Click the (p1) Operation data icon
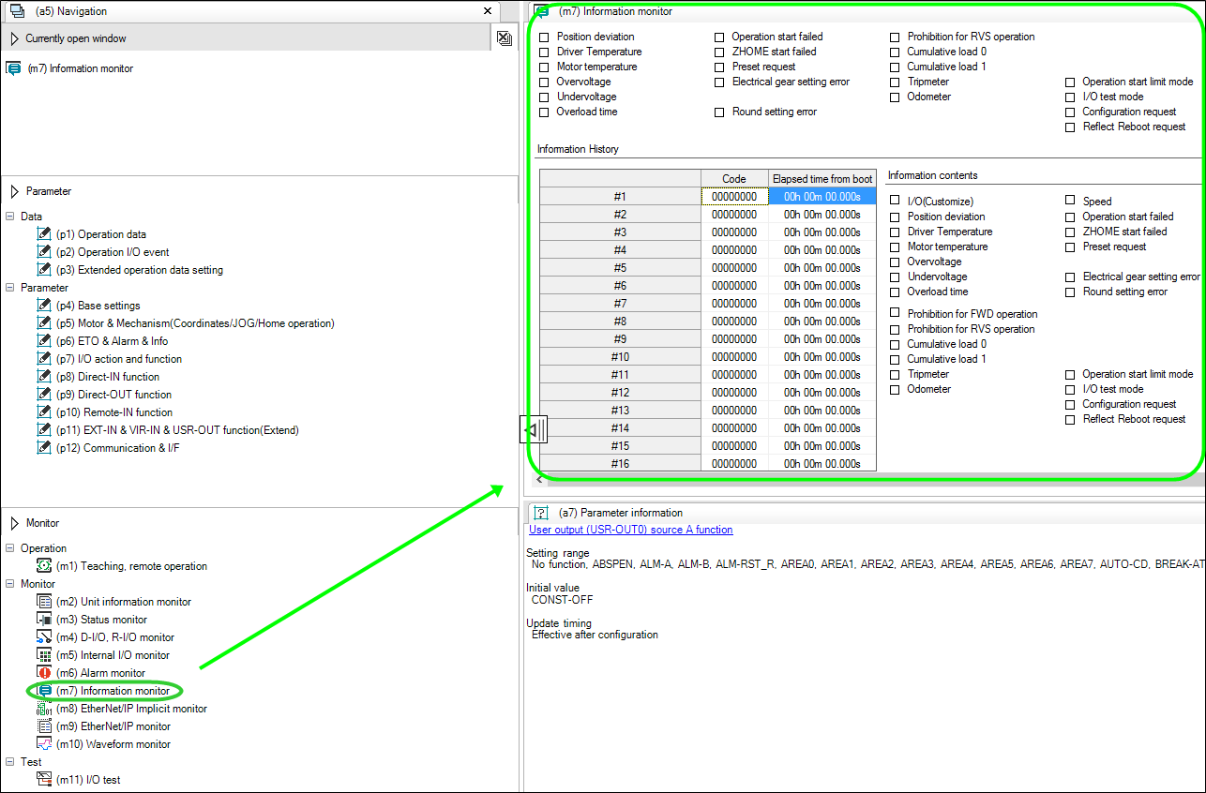The height and width of the screenshot is (793, 1206). 44,234
